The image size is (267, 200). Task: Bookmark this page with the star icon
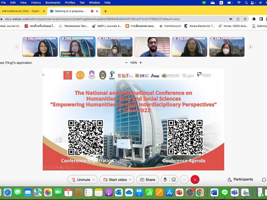[x=245, y=19]
